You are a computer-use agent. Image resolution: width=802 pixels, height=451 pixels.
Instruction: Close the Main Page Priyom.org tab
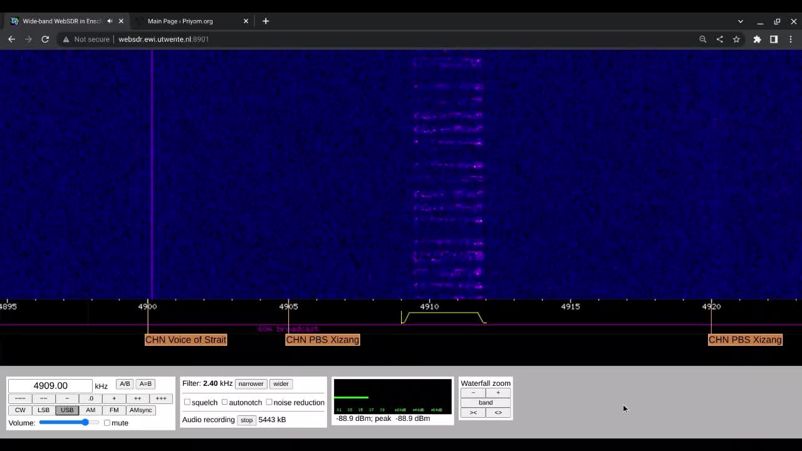tap(246, 21)
